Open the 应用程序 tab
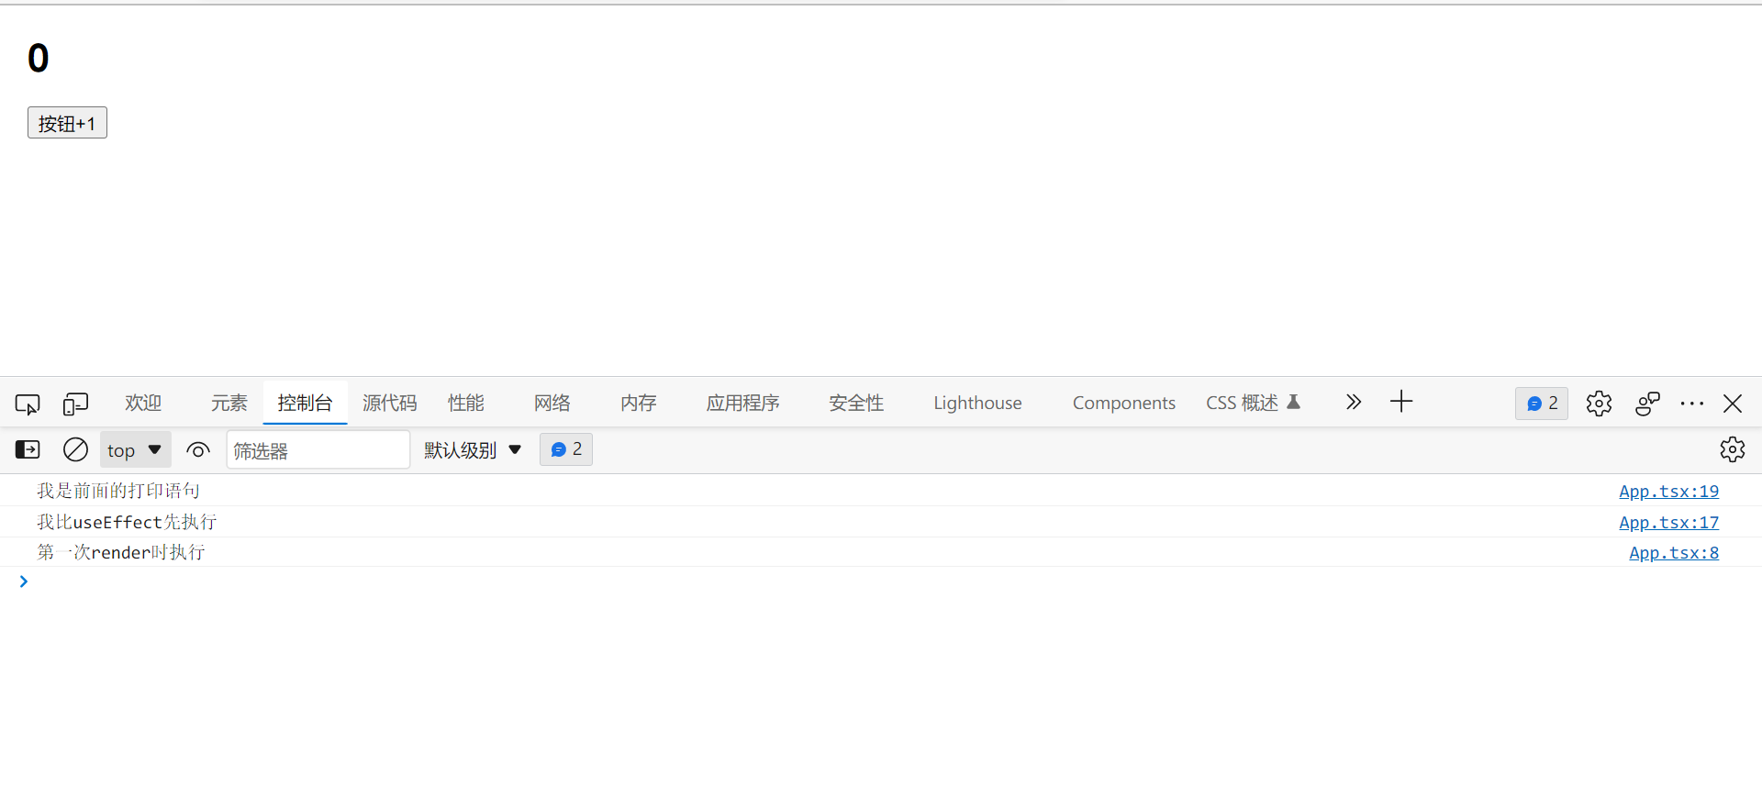 [x=742, y=403]
